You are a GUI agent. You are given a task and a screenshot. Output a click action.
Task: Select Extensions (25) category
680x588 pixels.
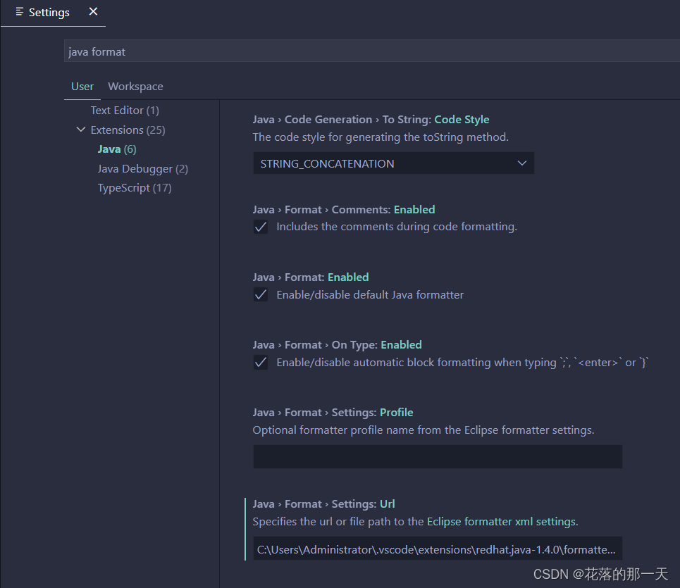click(128, 130)
